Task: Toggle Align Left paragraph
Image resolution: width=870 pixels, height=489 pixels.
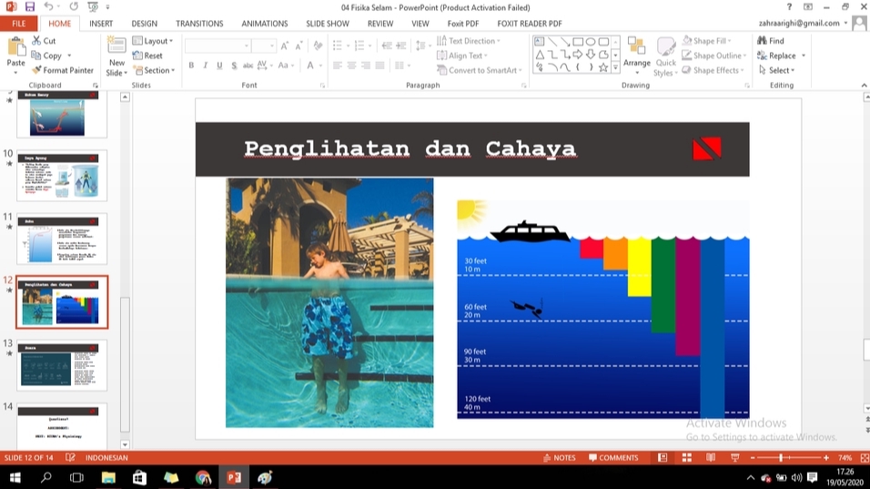Action: point(338,66)
